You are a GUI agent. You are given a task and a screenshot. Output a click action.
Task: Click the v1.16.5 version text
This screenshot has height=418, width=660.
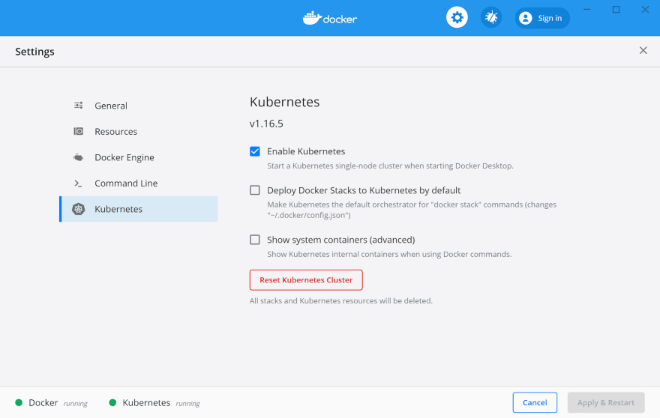click(x=266, y=124)
